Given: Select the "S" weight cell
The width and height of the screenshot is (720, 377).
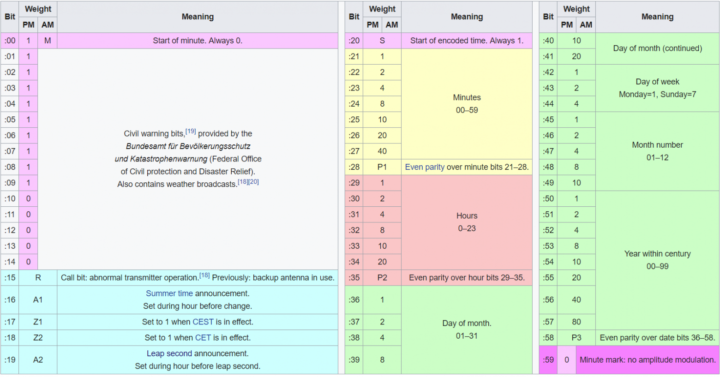Looking at the screenshot, I should coord(382,41).
